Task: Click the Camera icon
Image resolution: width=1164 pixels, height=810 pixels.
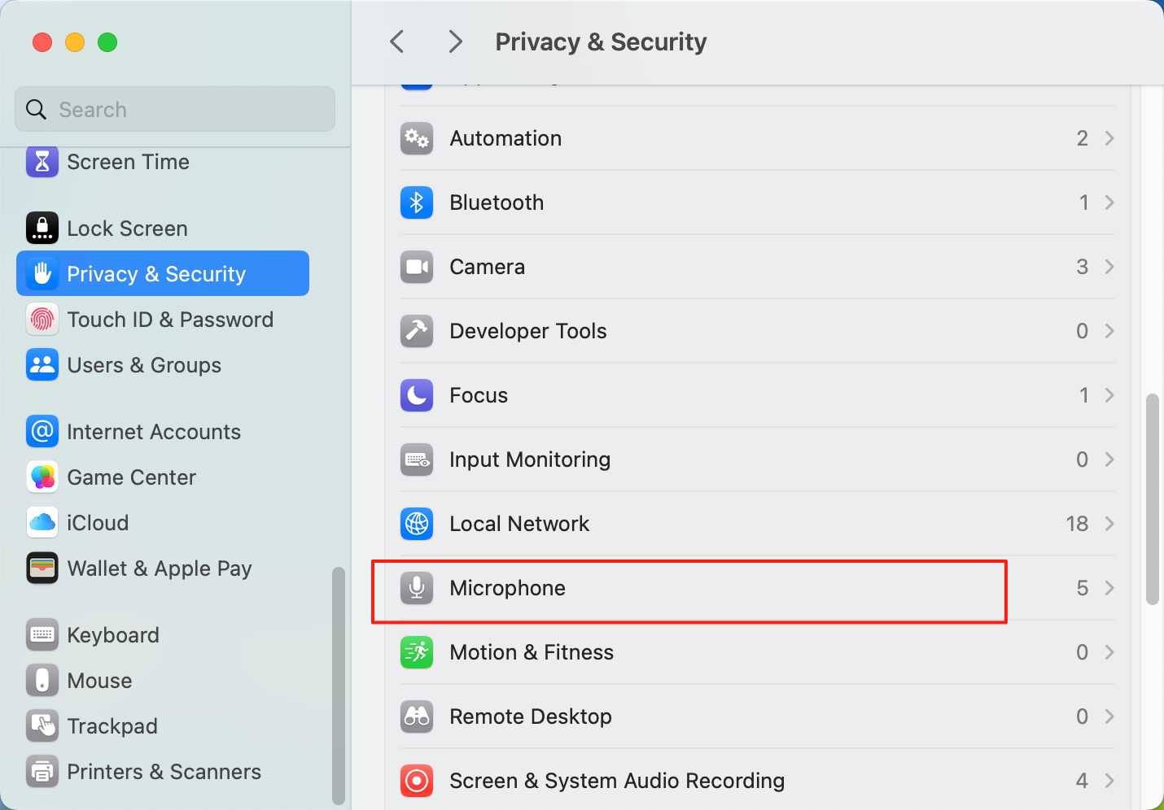Action: tap(417, 267)
